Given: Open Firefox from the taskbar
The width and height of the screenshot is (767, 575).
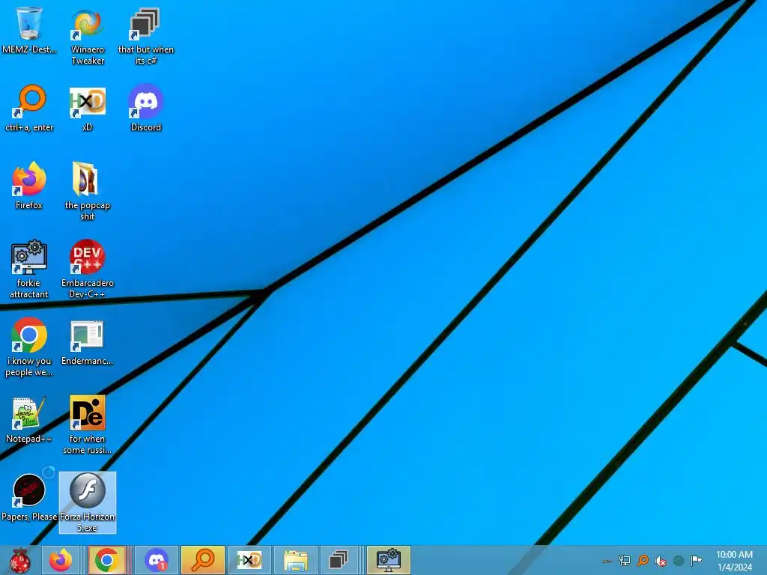Looking at the screenshot, I should coord(60,560).
